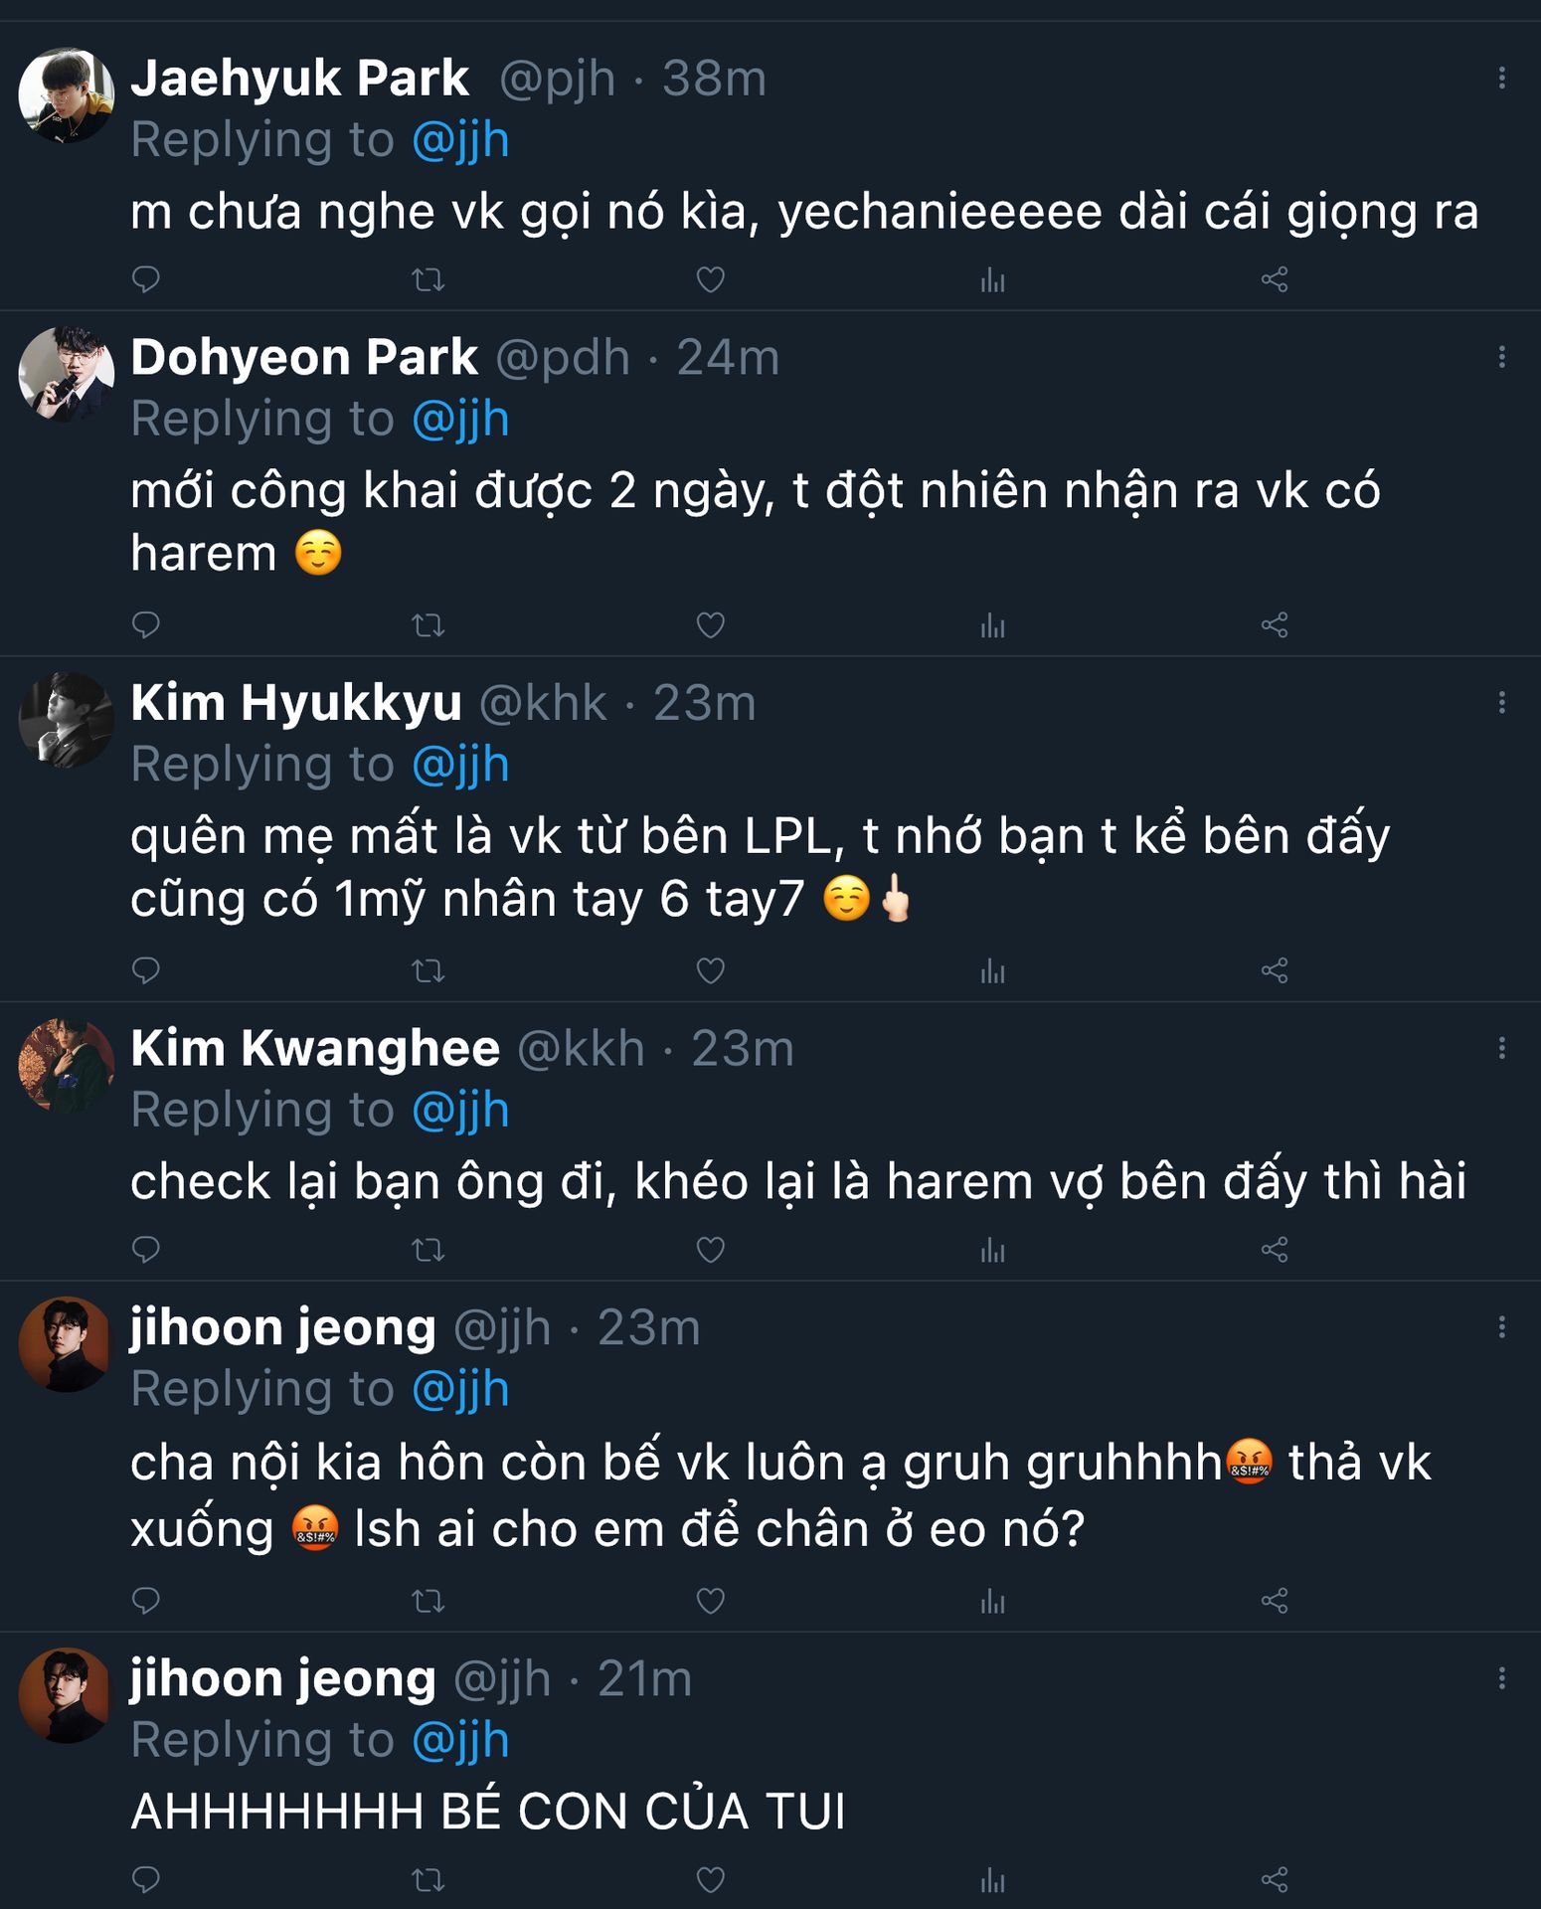Like Dohyeon Park's tweet

point(710,625)
